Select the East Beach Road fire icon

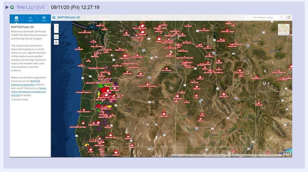(x=85, y=30)
